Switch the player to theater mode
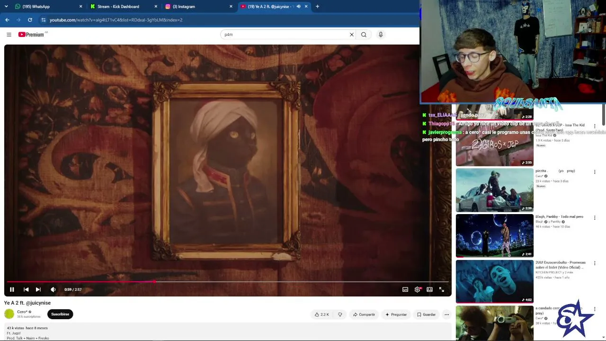Screen dimensions: 606x341 (429, 289)
